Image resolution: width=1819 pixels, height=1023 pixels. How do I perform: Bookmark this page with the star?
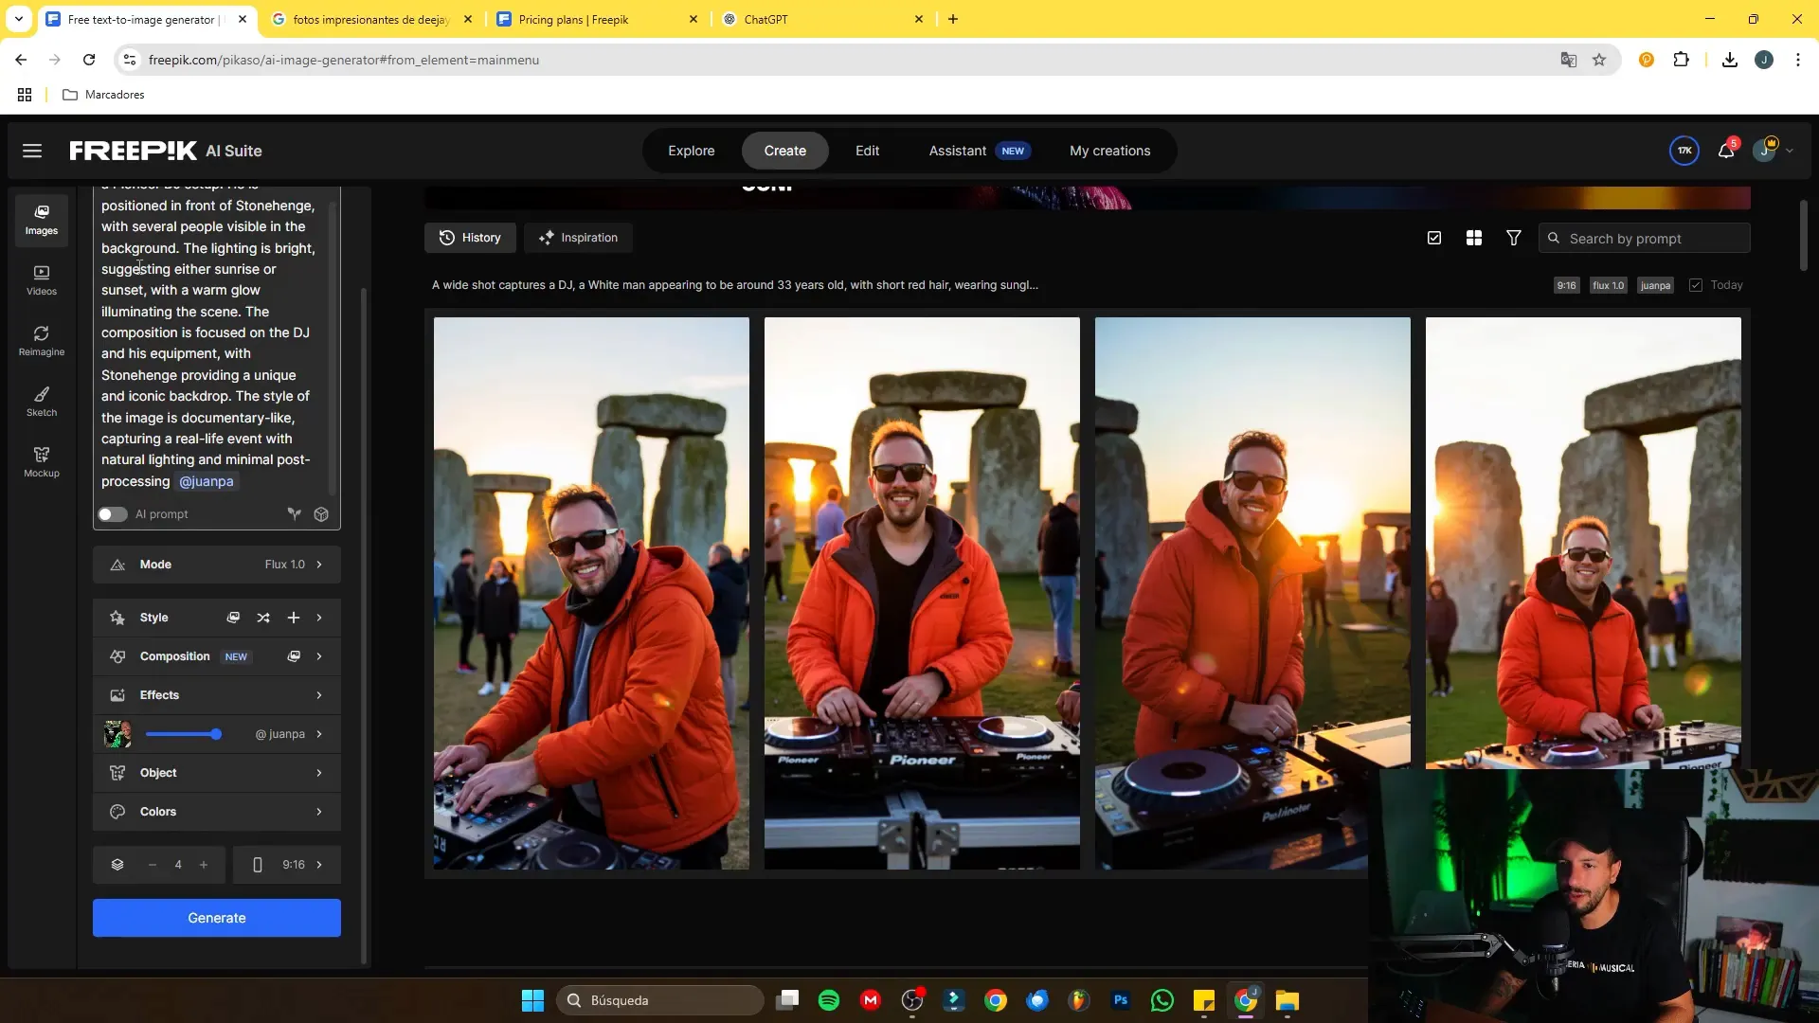click(x=1599, y=60)
